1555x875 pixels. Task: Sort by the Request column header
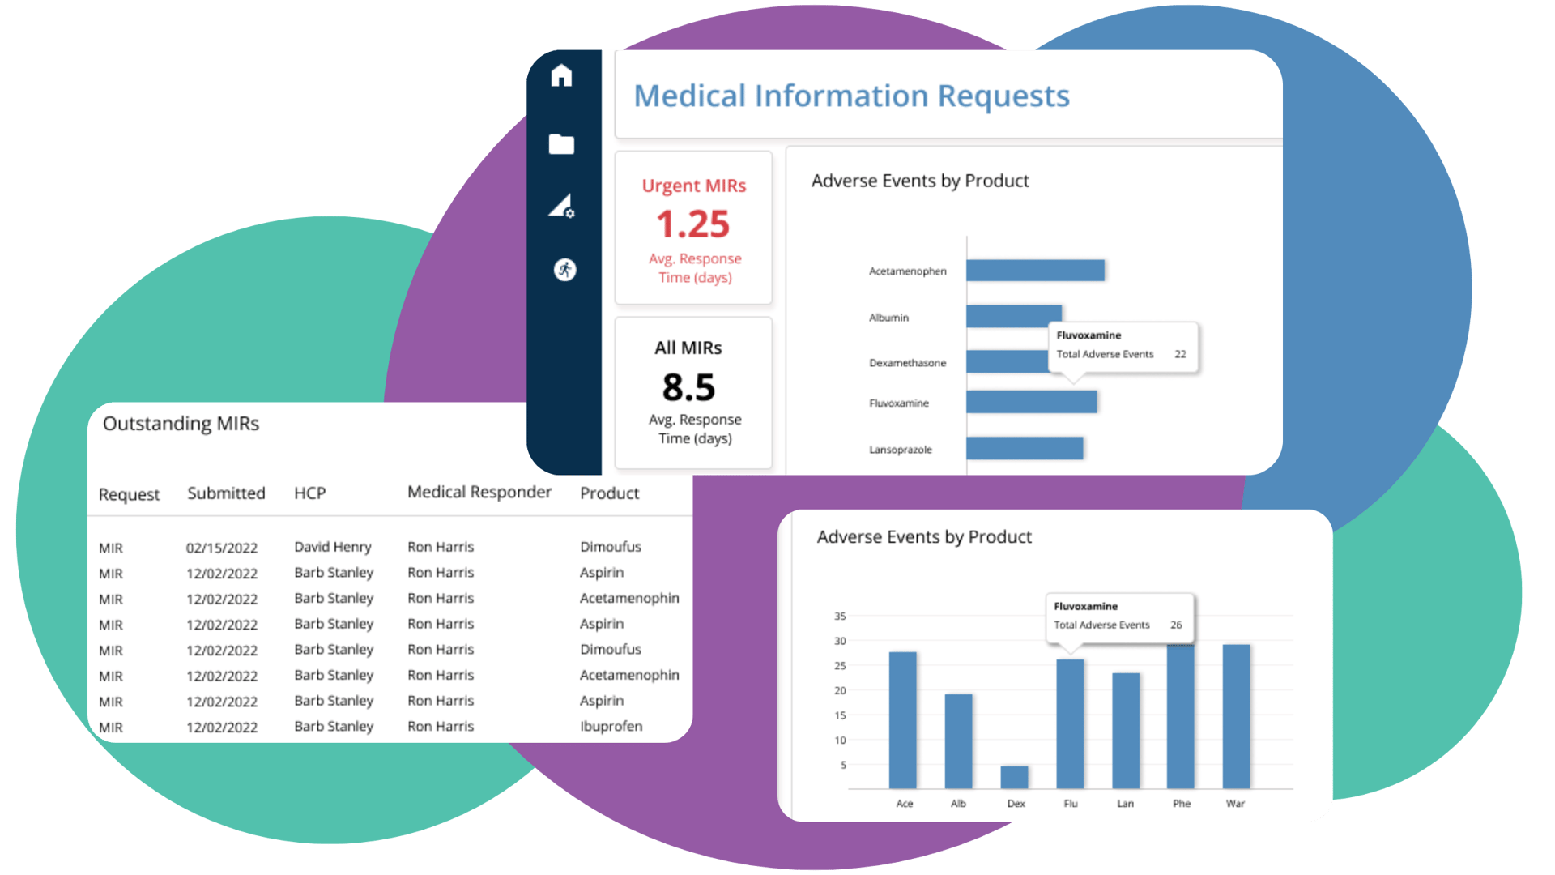click(x=129, y=494)
